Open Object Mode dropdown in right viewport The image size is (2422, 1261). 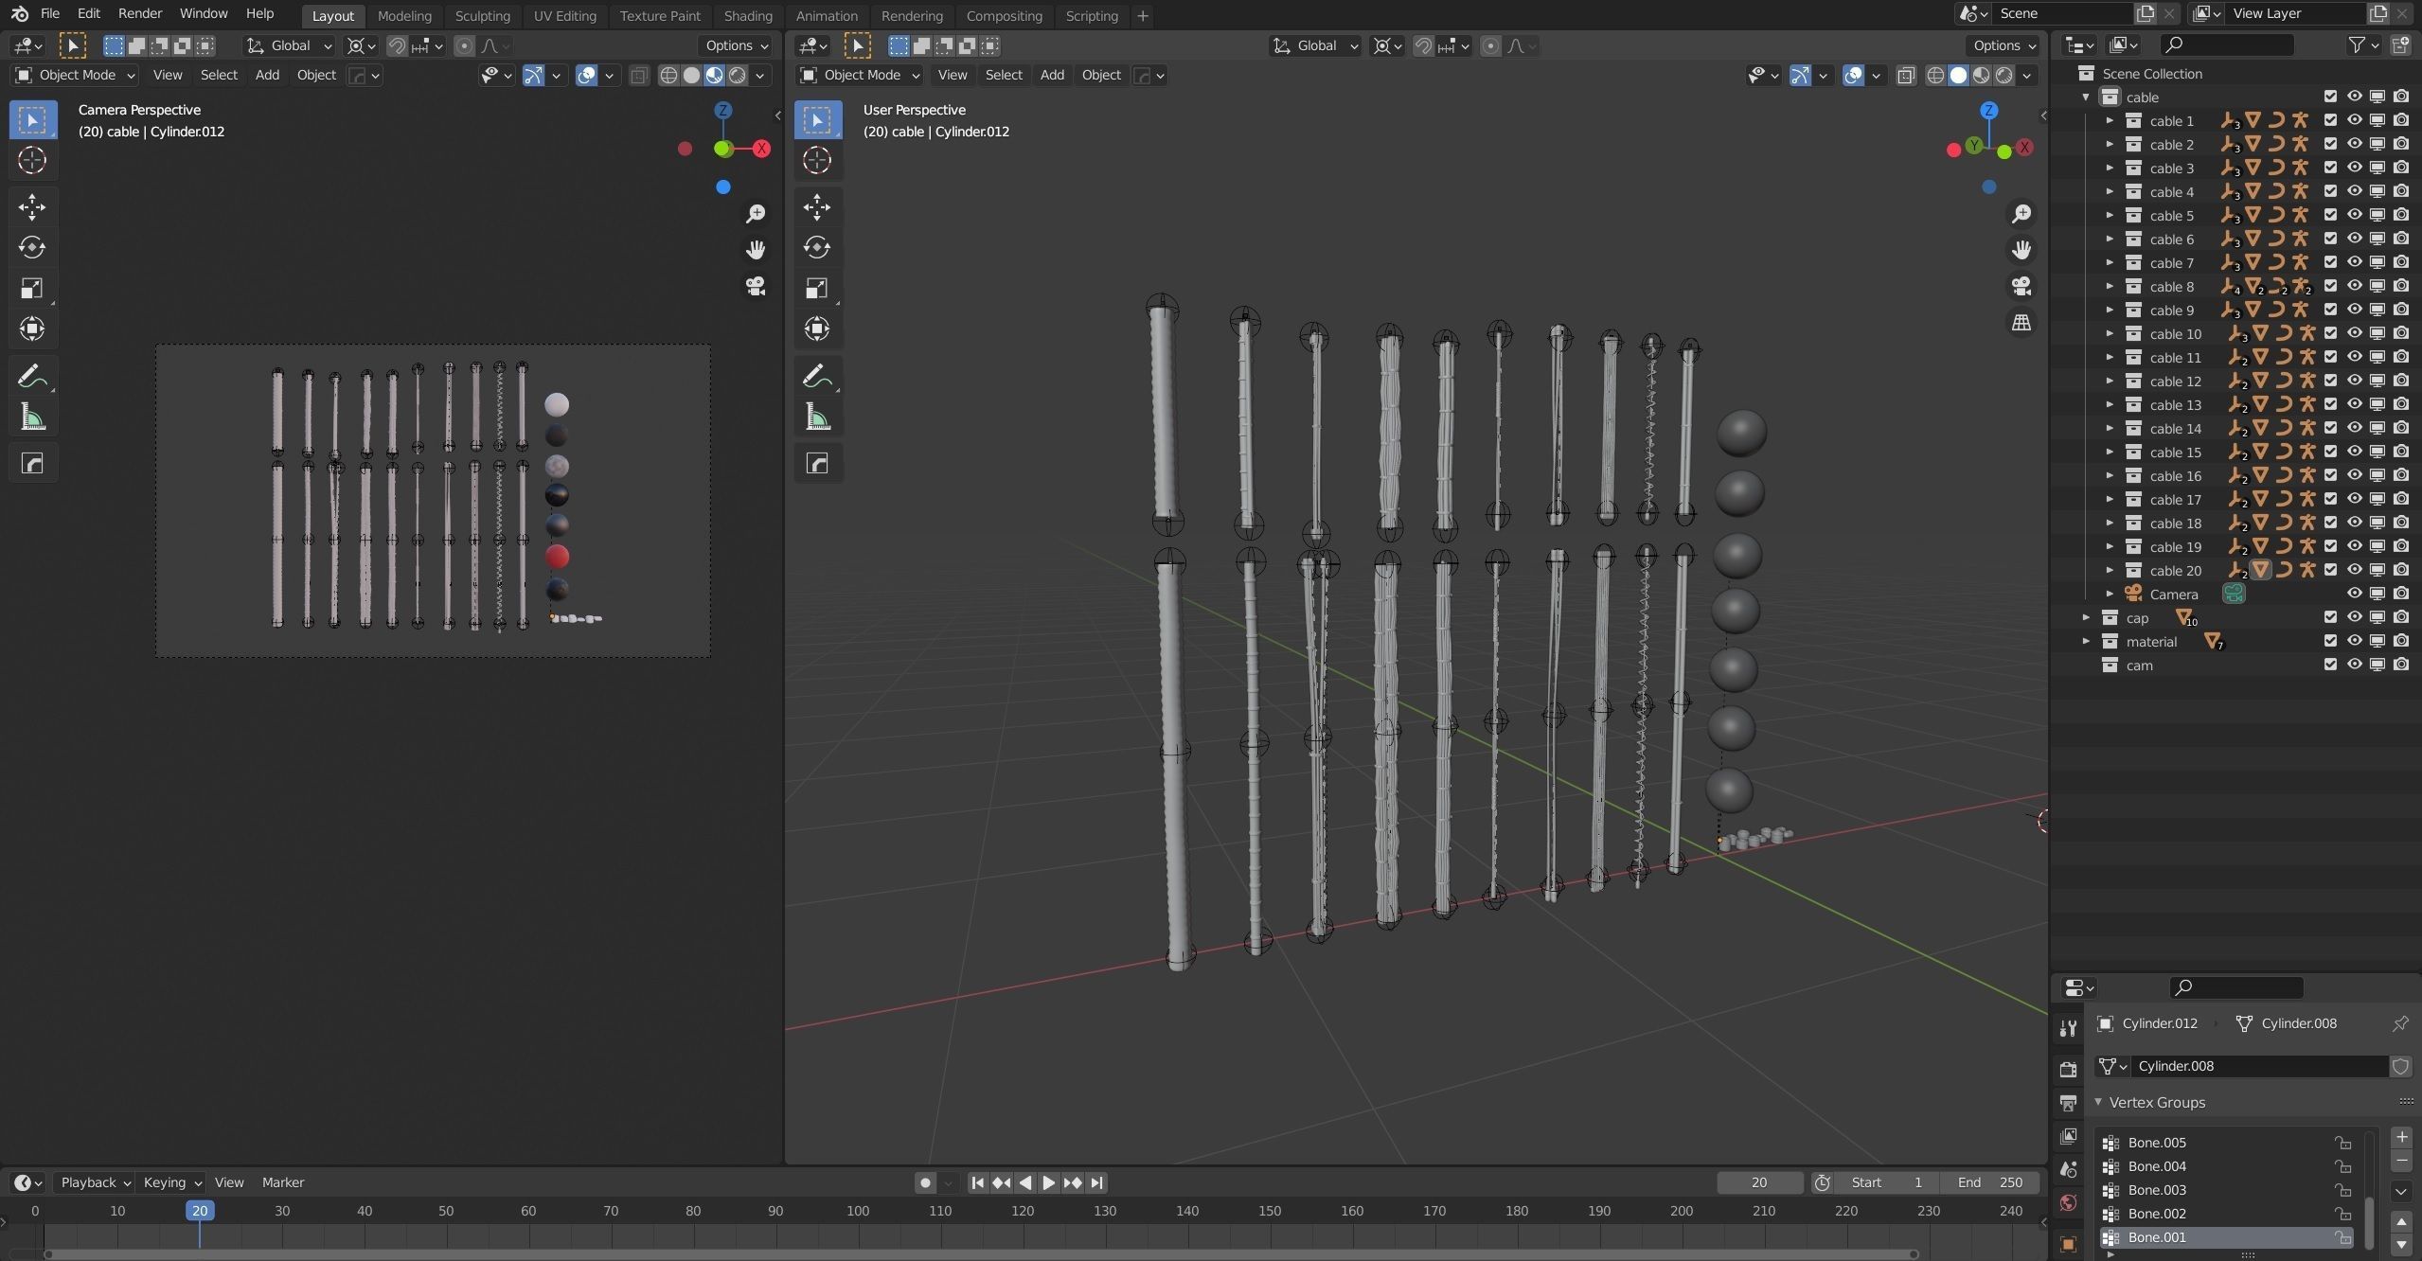pos(859,75)
